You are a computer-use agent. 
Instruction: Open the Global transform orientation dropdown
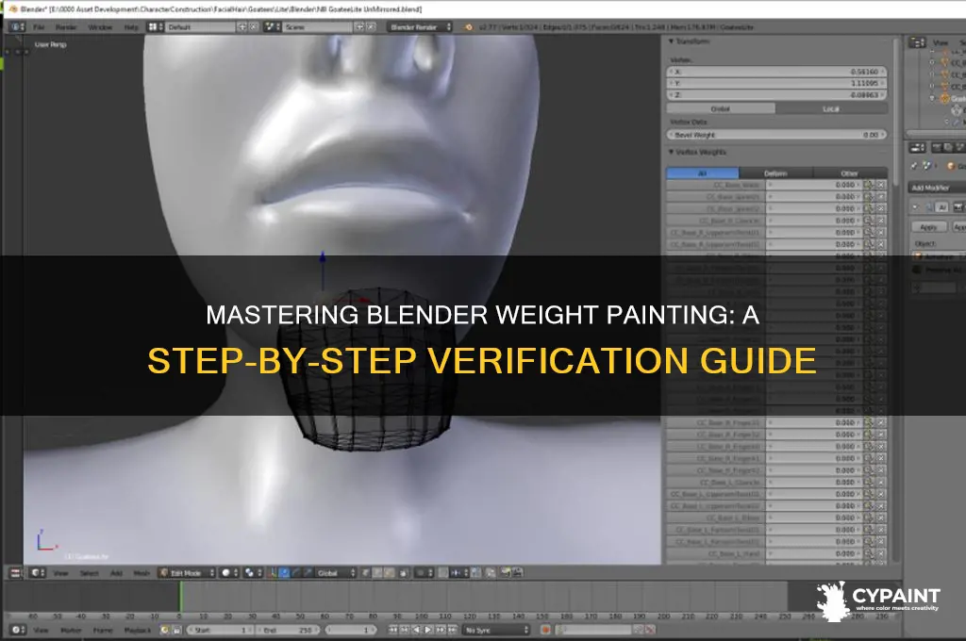tap(335, 573)
